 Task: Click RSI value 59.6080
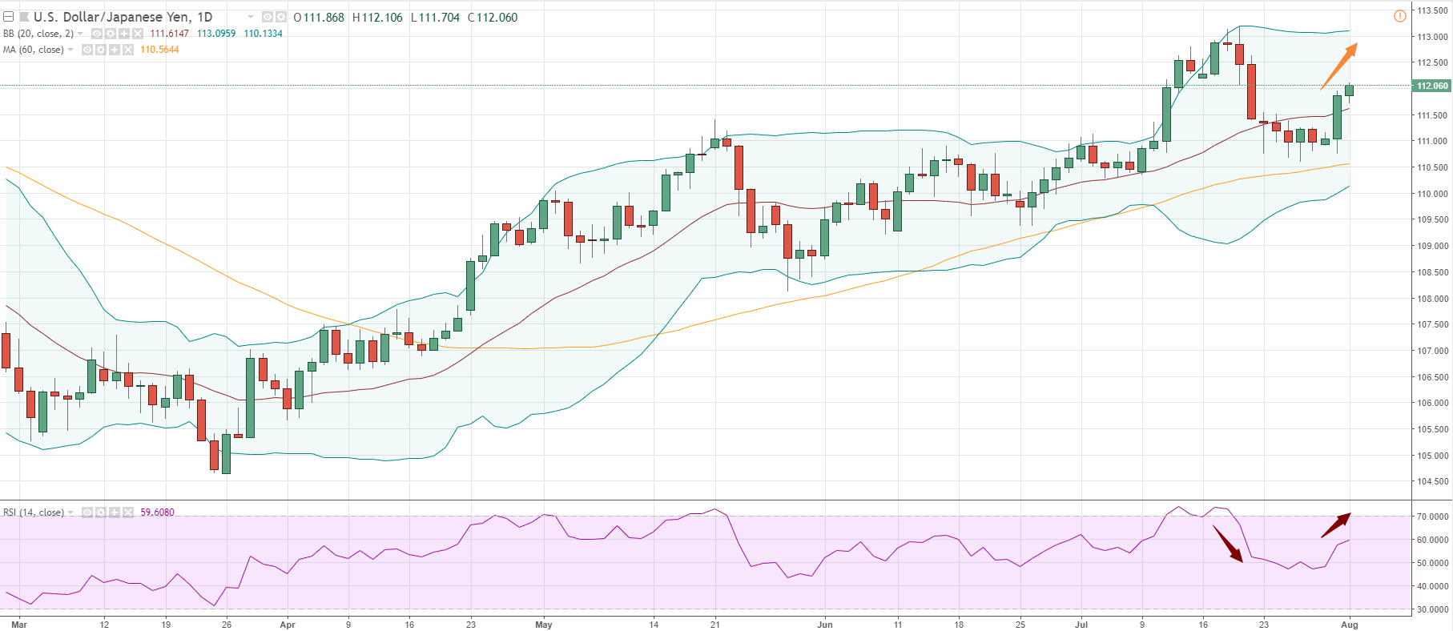157,512
